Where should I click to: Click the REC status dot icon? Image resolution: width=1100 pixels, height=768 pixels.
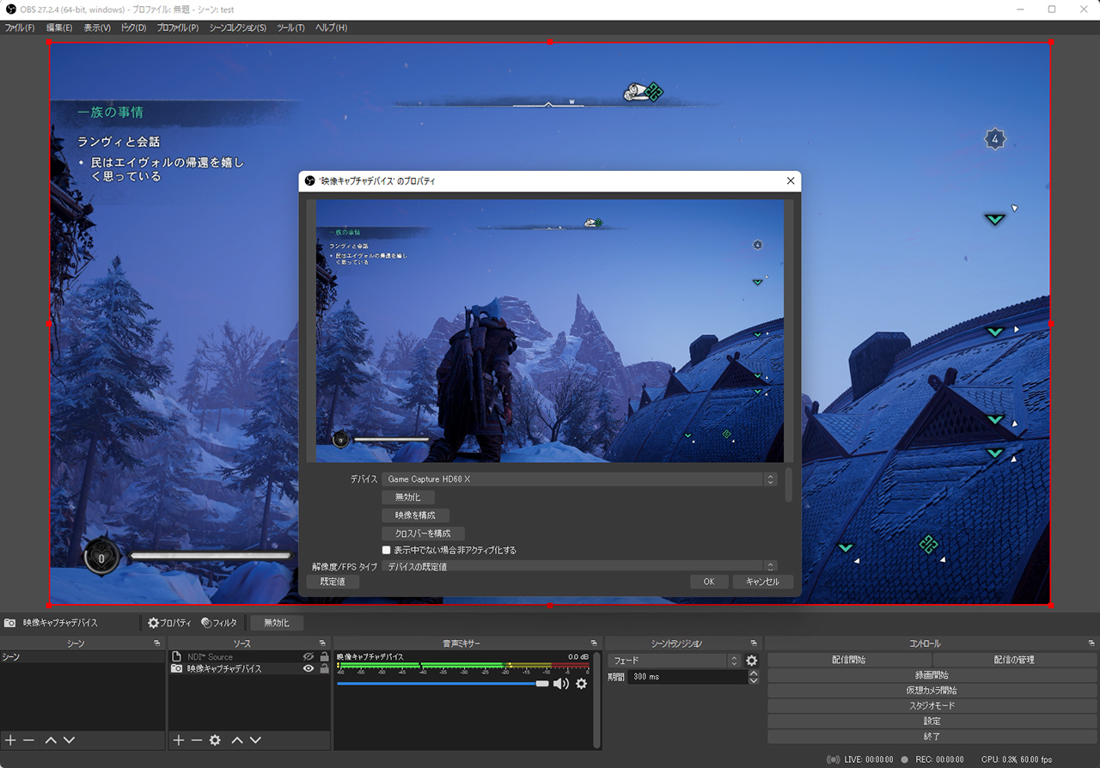pyautogui.click(x=904, y=759)
